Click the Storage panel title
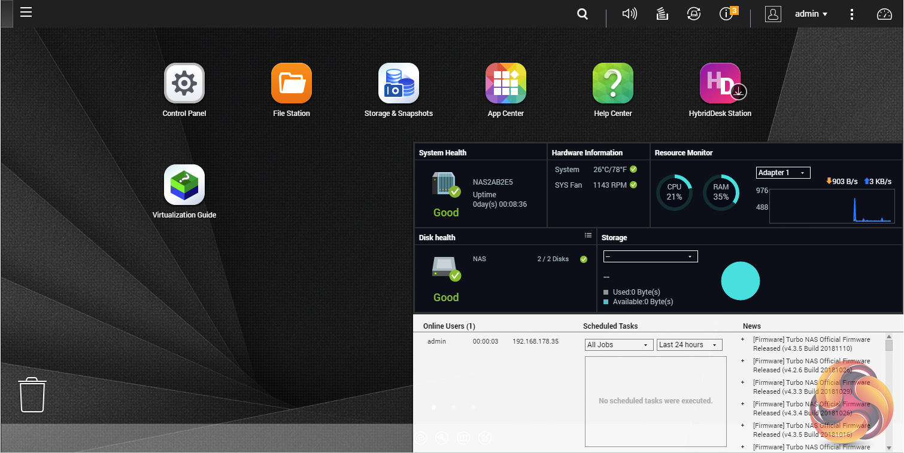904x453 pixels. pos(614,238)
